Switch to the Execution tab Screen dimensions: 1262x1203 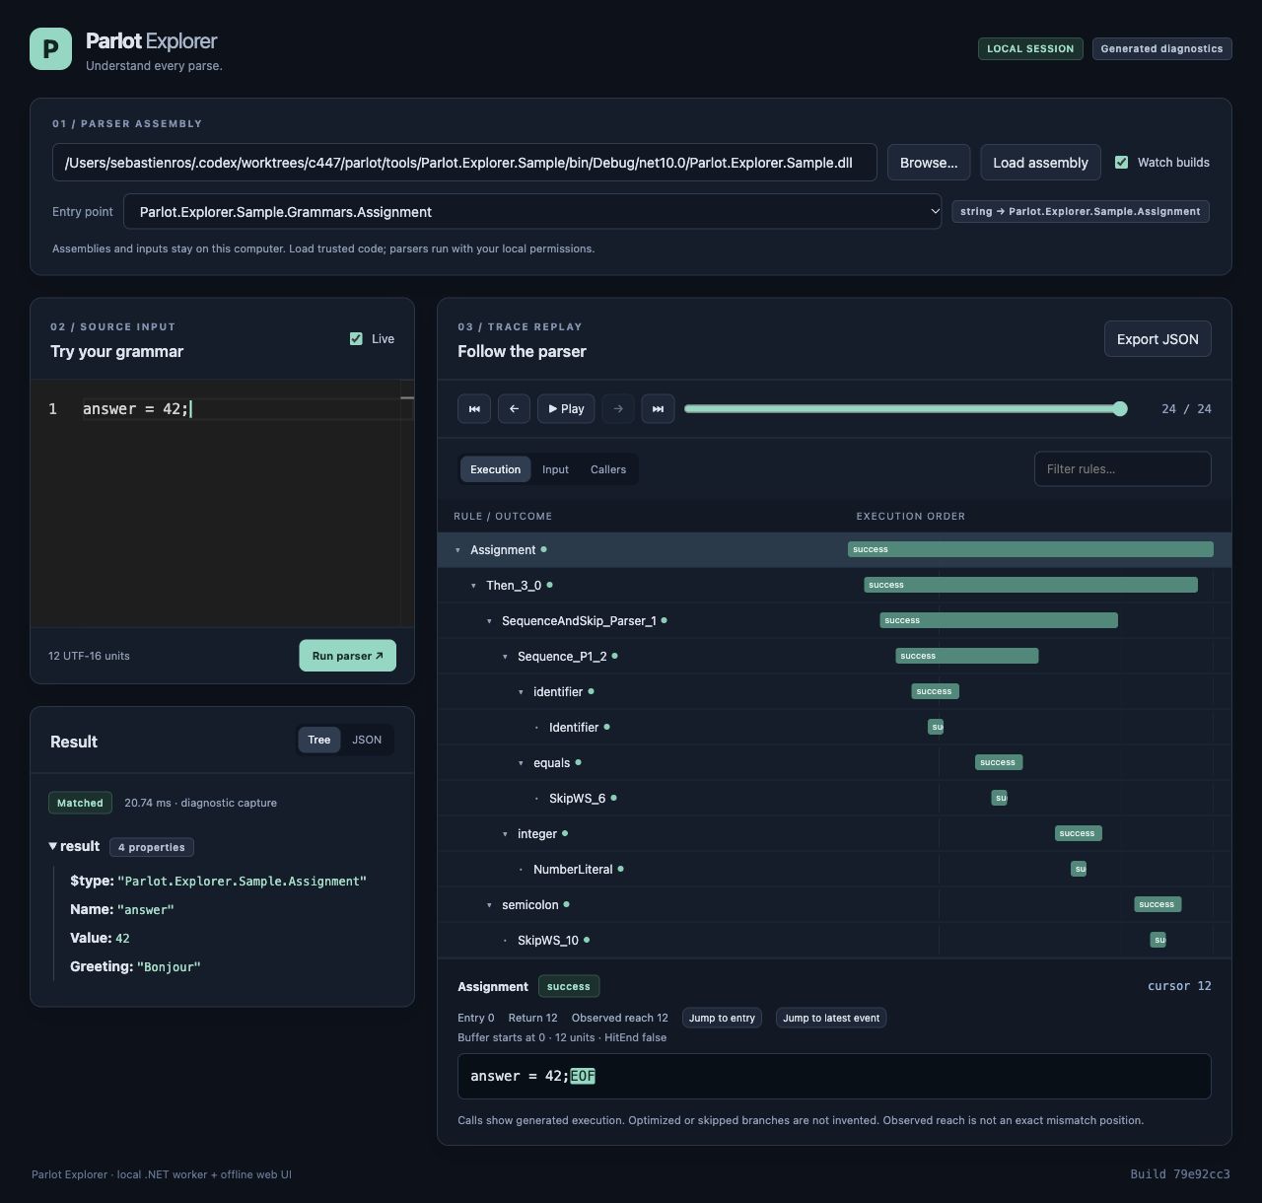[495, 469]
